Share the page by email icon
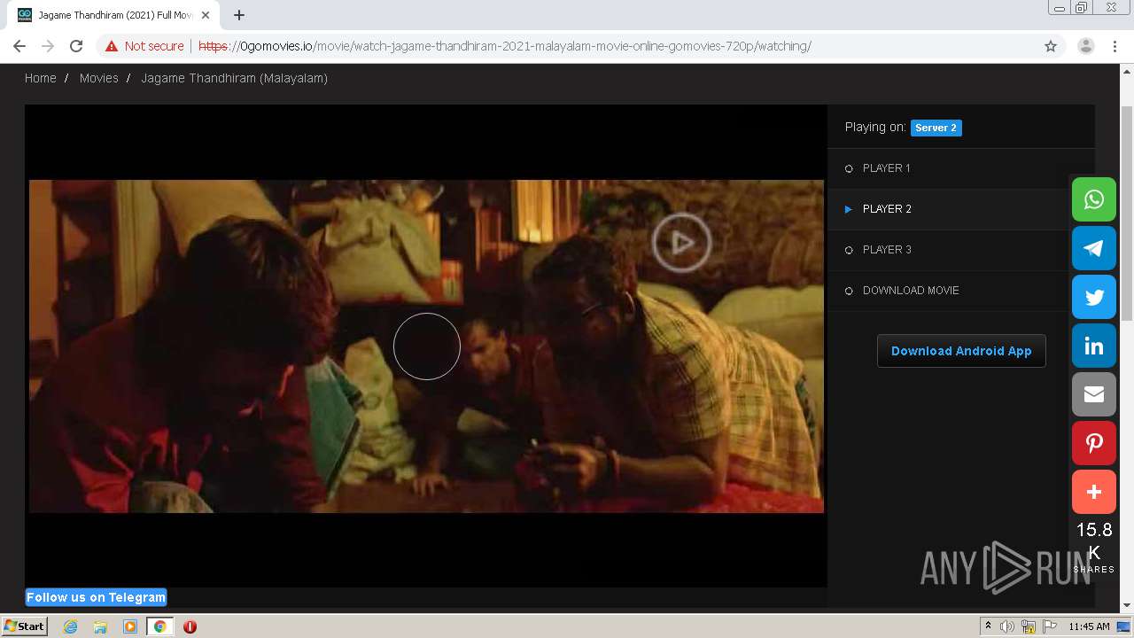The height and width of the screenshot is (638, 1134). click(1094, 394)
